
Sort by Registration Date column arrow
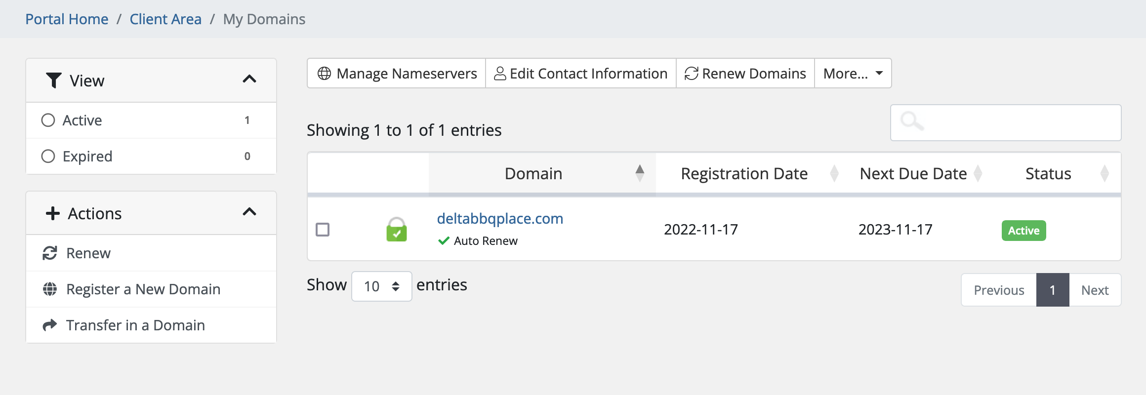834,173
